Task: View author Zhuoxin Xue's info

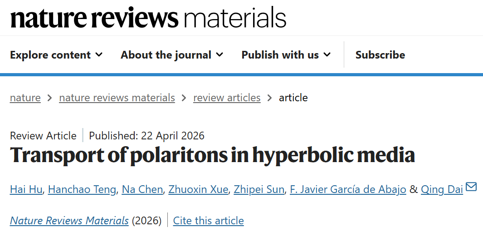Action: point(198,189)
